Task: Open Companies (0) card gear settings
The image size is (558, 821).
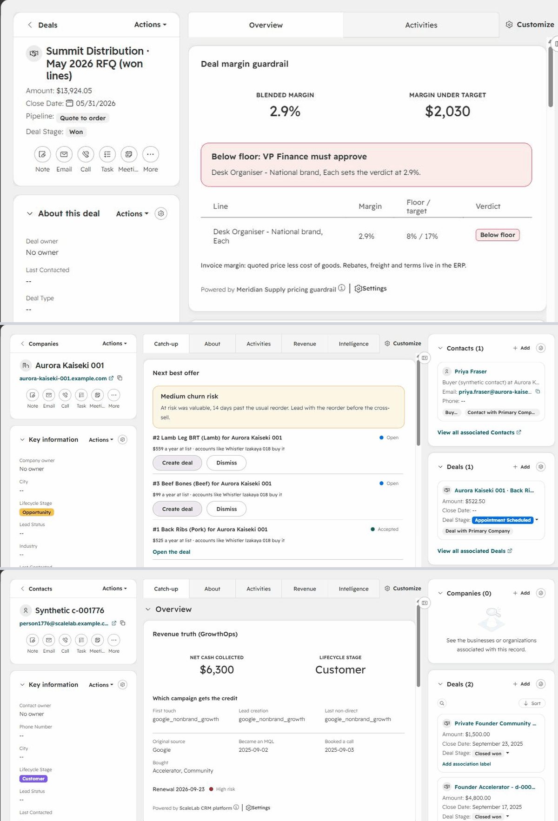Action: pyautogui.click(x=541, y=593)
